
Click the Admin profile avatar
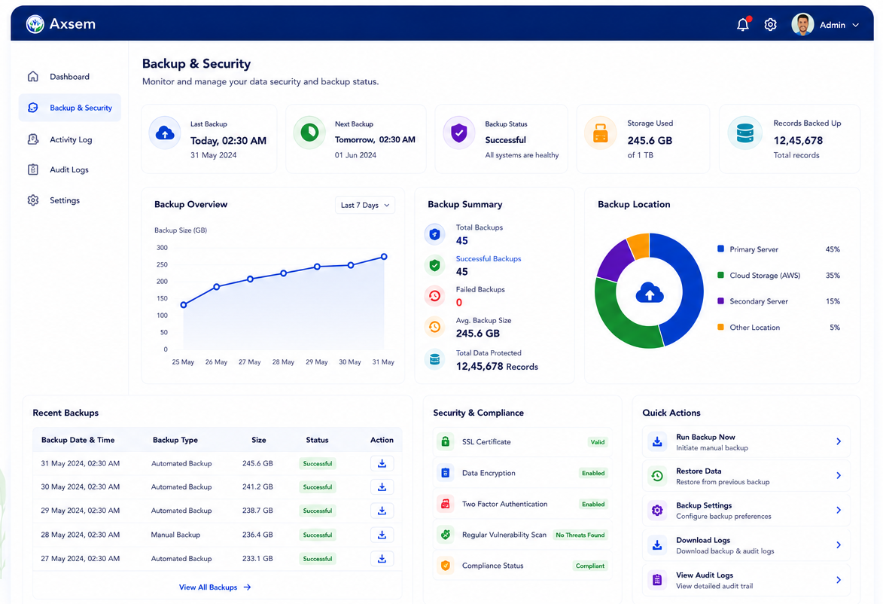point(802,25)
